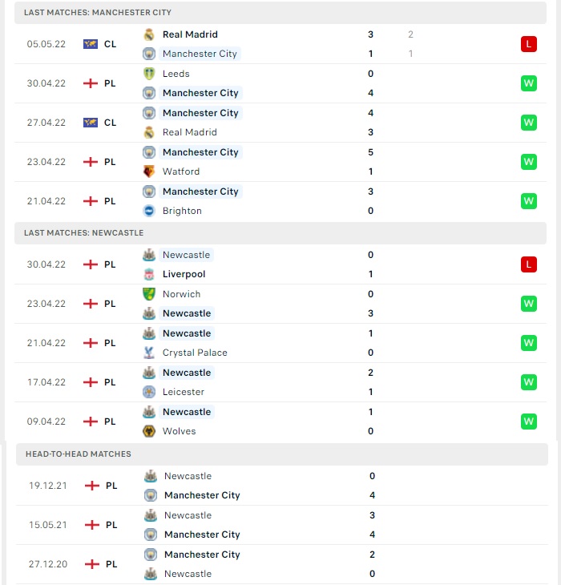Image resolution: width=561 pixels, height=585 pixels.
Task: Click the red L badge for Liverpool match
Action: (x=529, y=264)
